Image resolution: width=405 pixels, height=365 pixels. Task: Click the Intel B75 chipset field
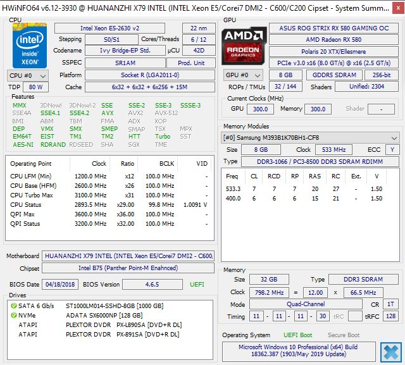coord(128,268)
